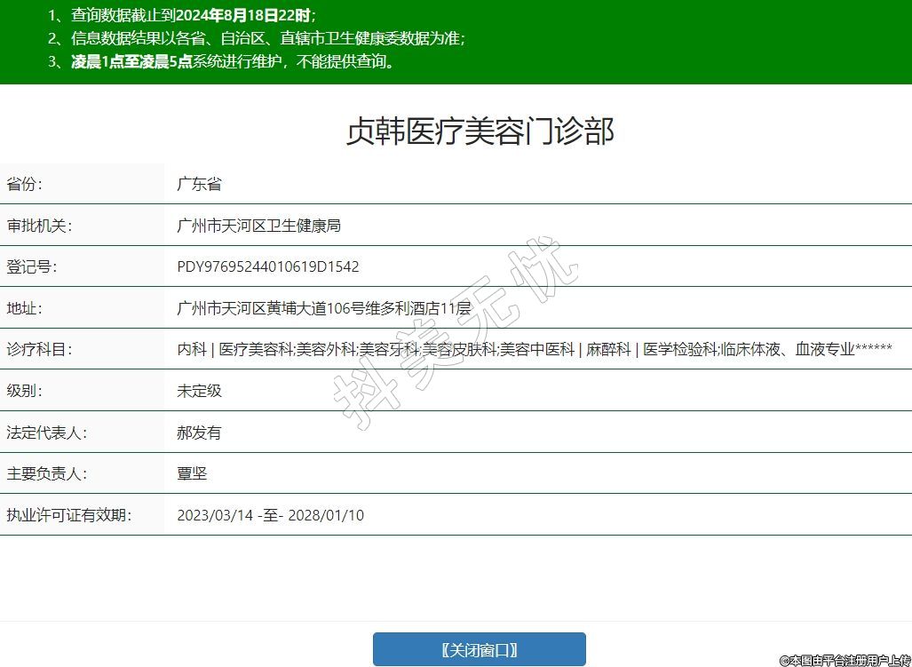
Task: Select registration number PDY97695244010619D1542
Action: [268, 266]
